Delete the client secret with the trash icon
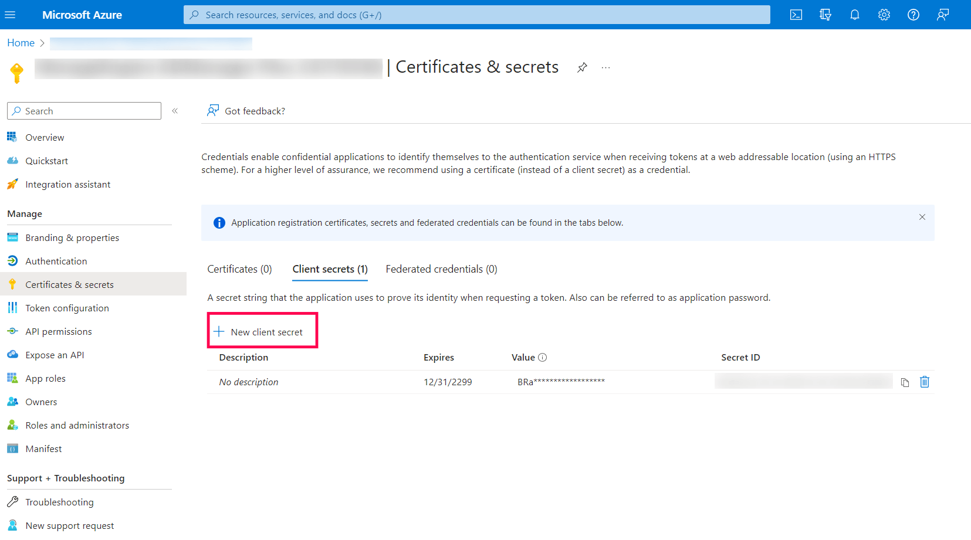 click(x=925, y=382)
